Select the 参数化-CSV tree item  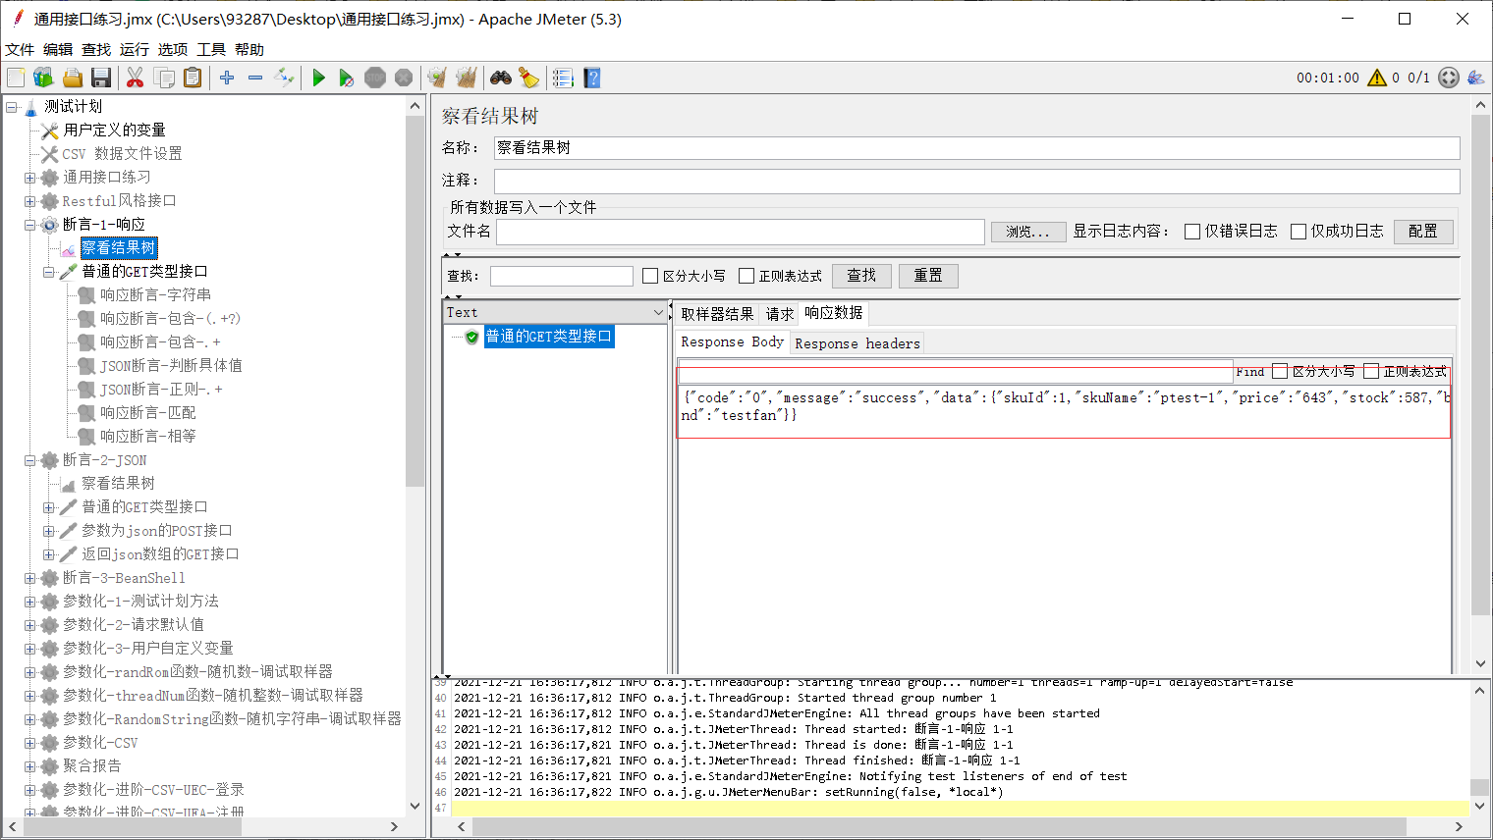click(x=100, y=743)
